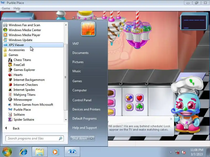Focus the Search programs and files box
This screenshot has height=157, width=210.
pos(35,138)
